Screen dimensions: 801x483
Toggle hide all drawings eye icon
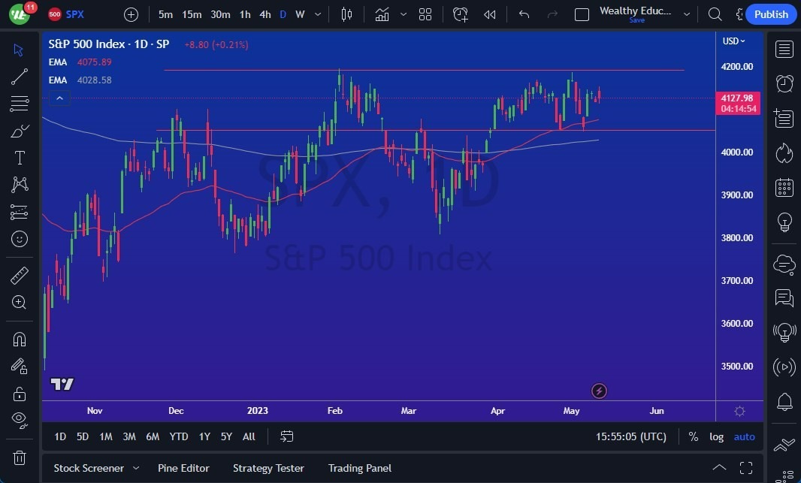pos(19,420)
